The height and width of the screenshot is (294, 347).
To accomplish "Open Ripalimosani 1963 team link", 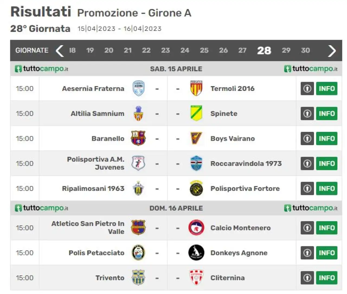I will (x=93, y=188).
